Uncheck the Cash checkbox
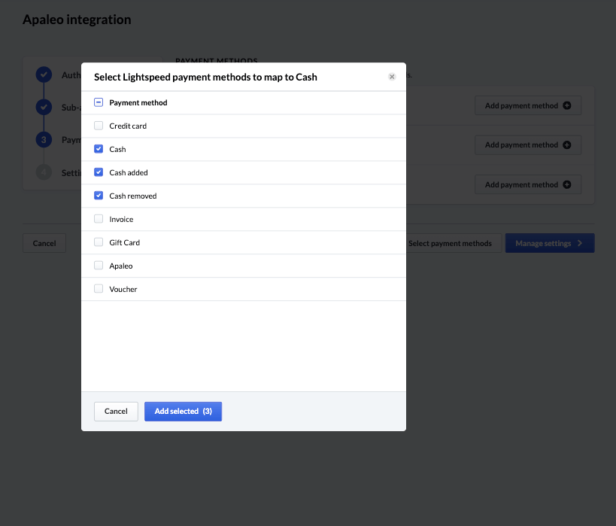 coord(99,148)
